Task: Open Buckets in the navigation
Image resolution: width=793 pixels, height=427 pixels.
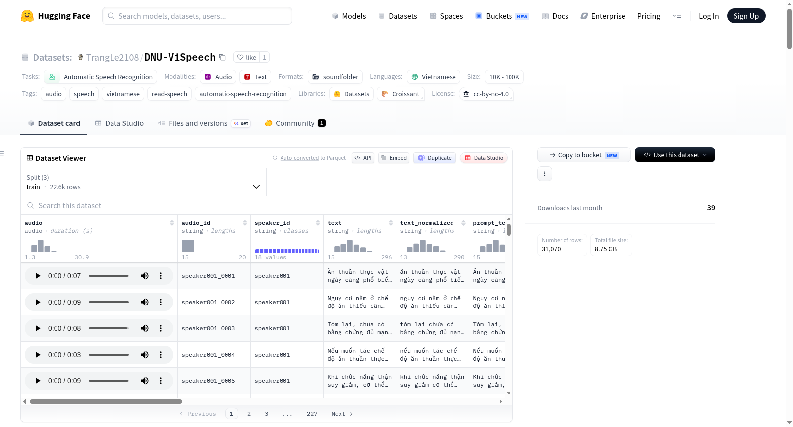Action: pos(502,16)
